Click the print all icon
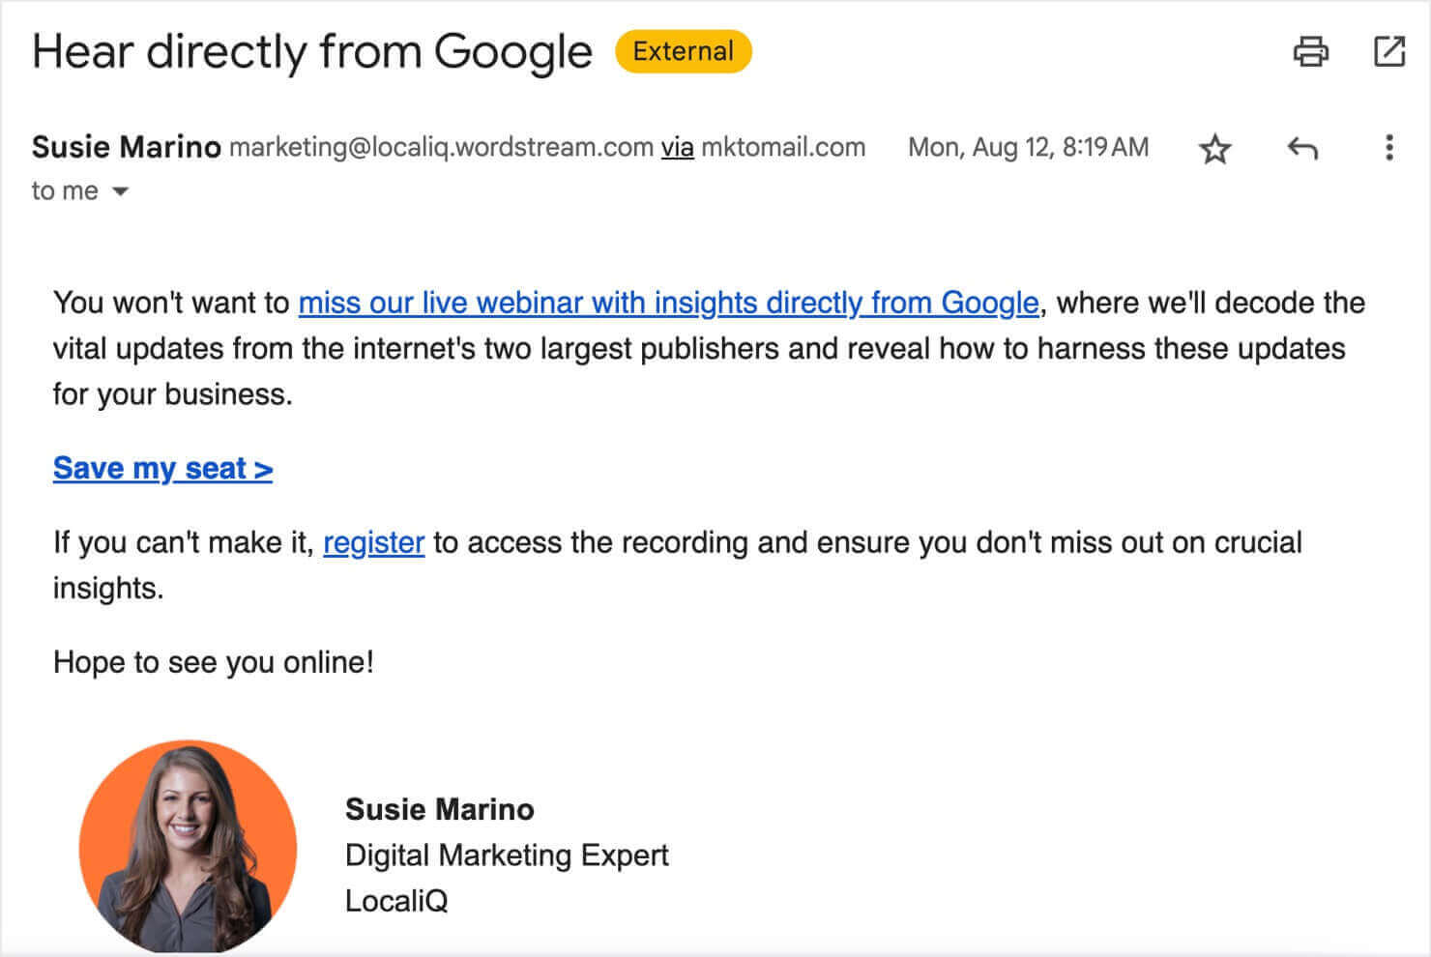Image resolution: width=1431 pixels, height=957 pixels. 1310,51
